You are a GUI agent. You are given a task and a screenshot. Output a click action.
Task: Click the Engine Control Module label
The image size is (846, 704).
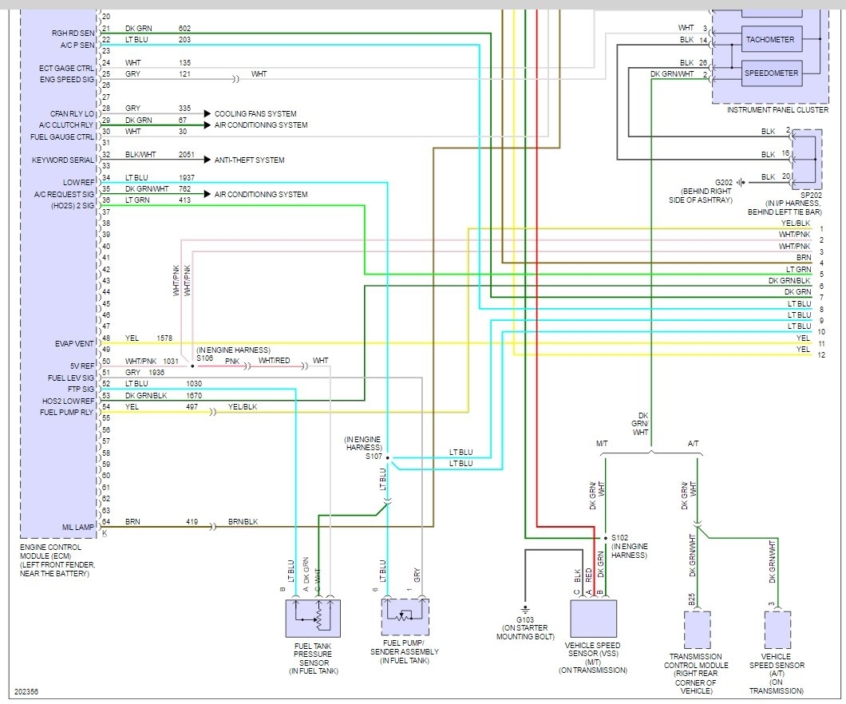pyautogui.click(x=57, y=560)
